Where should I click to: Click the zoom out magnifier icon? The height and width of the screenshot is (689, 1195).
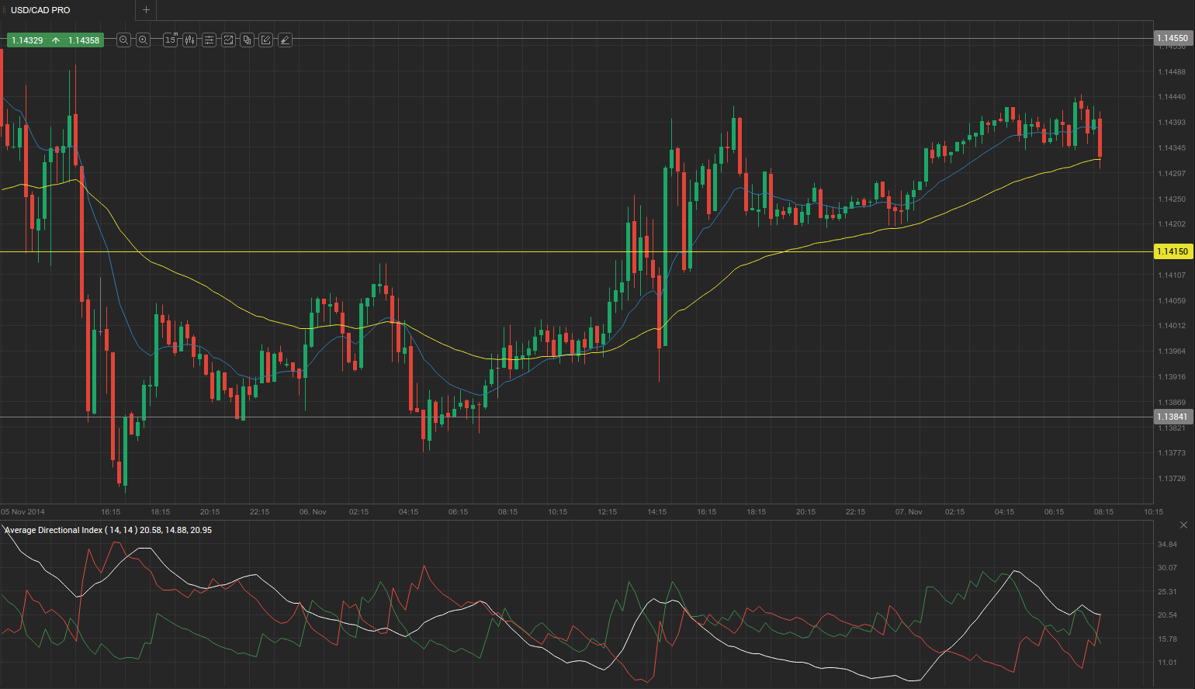coord(123,40)
